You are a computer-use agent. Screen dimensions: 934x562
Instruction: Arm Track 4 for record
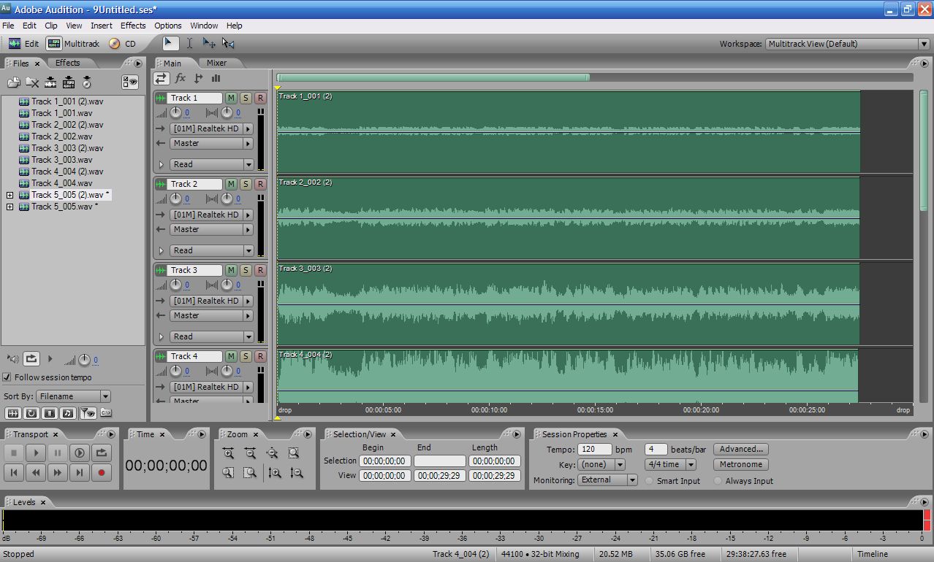260,356
